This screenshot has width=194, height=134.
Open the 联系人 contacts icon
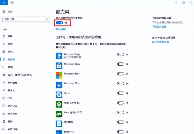(x=4, y=90)
